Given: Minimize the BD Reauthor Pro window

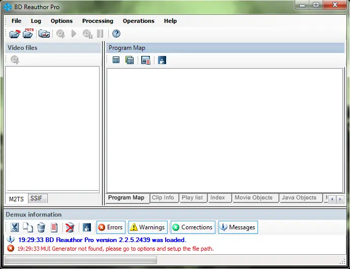Looking at the screenshot, I should coord(302,5).
